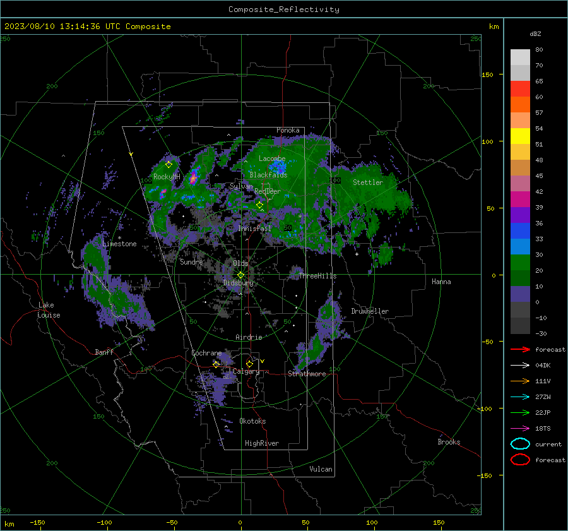Image resolution: width=568 pixels, height=531 pixels.
Task: Click the Lake Louise label
Action: point(49,310)
